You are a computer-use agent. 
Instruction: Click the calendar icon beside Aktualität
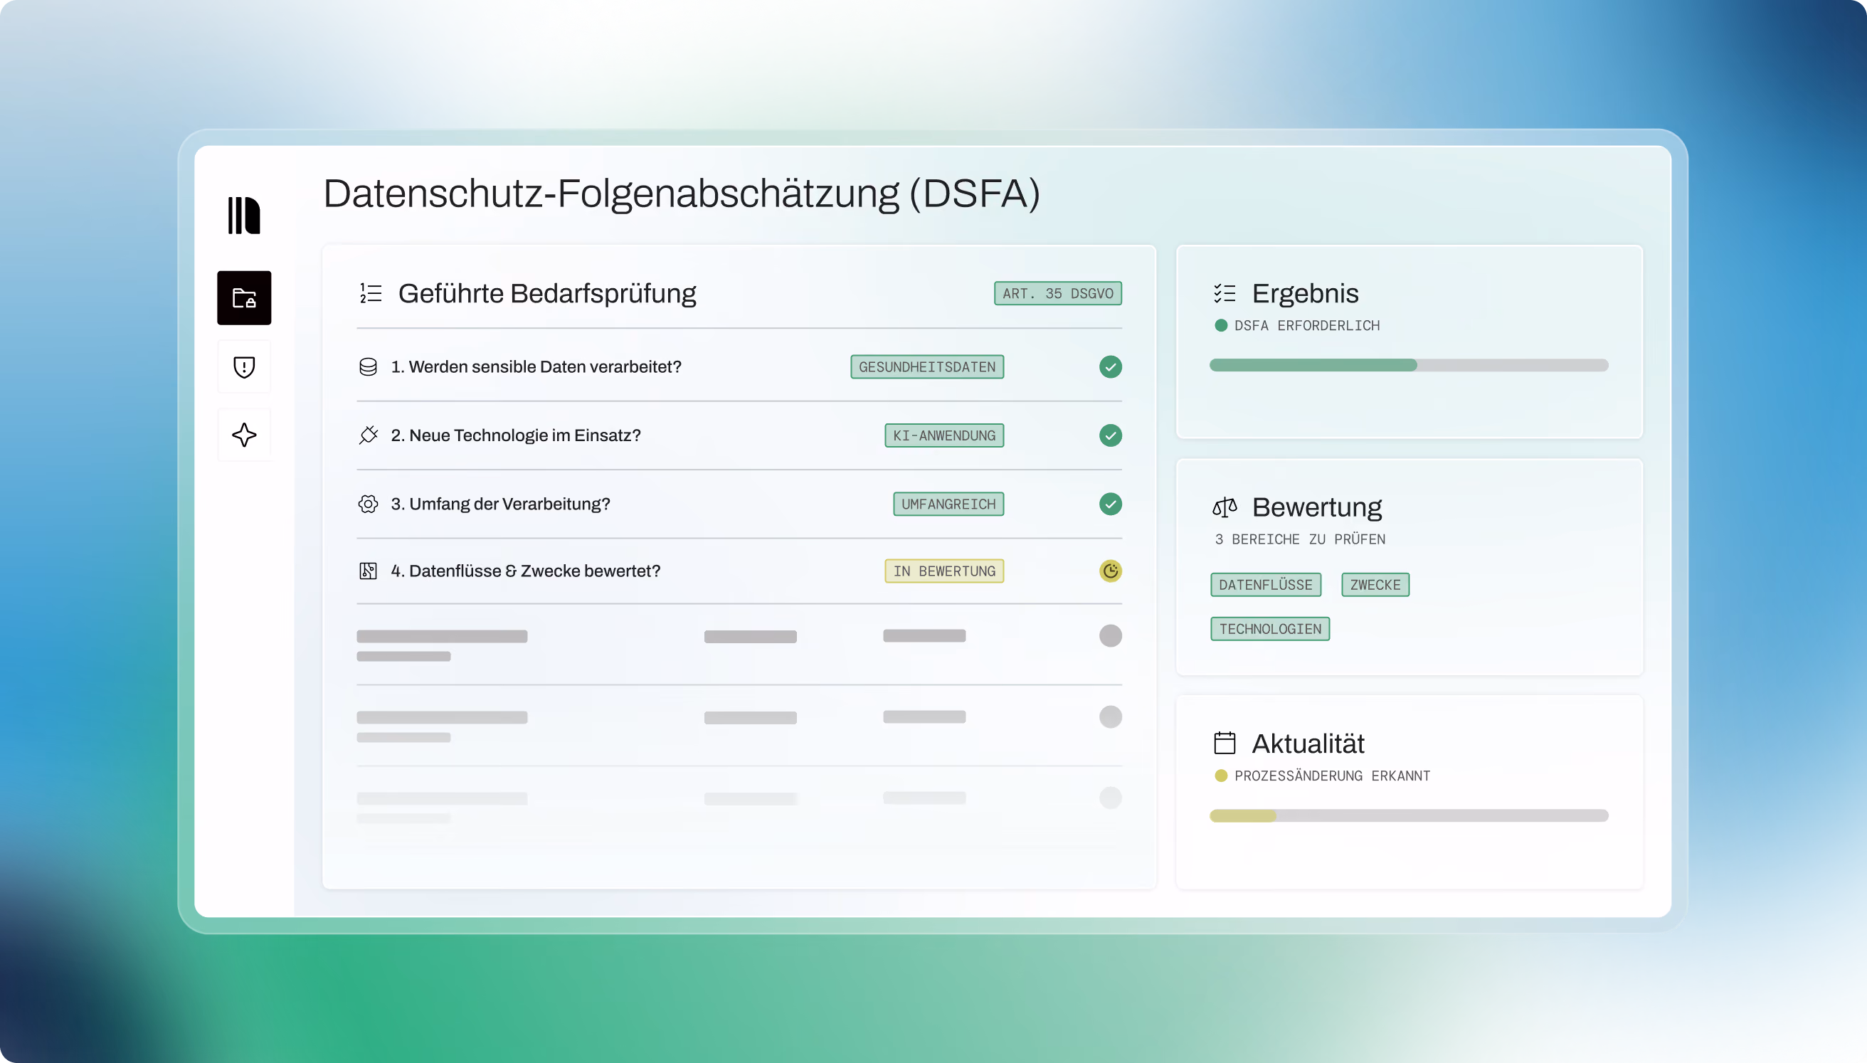pyautogui.click(x=1224, y=744)
